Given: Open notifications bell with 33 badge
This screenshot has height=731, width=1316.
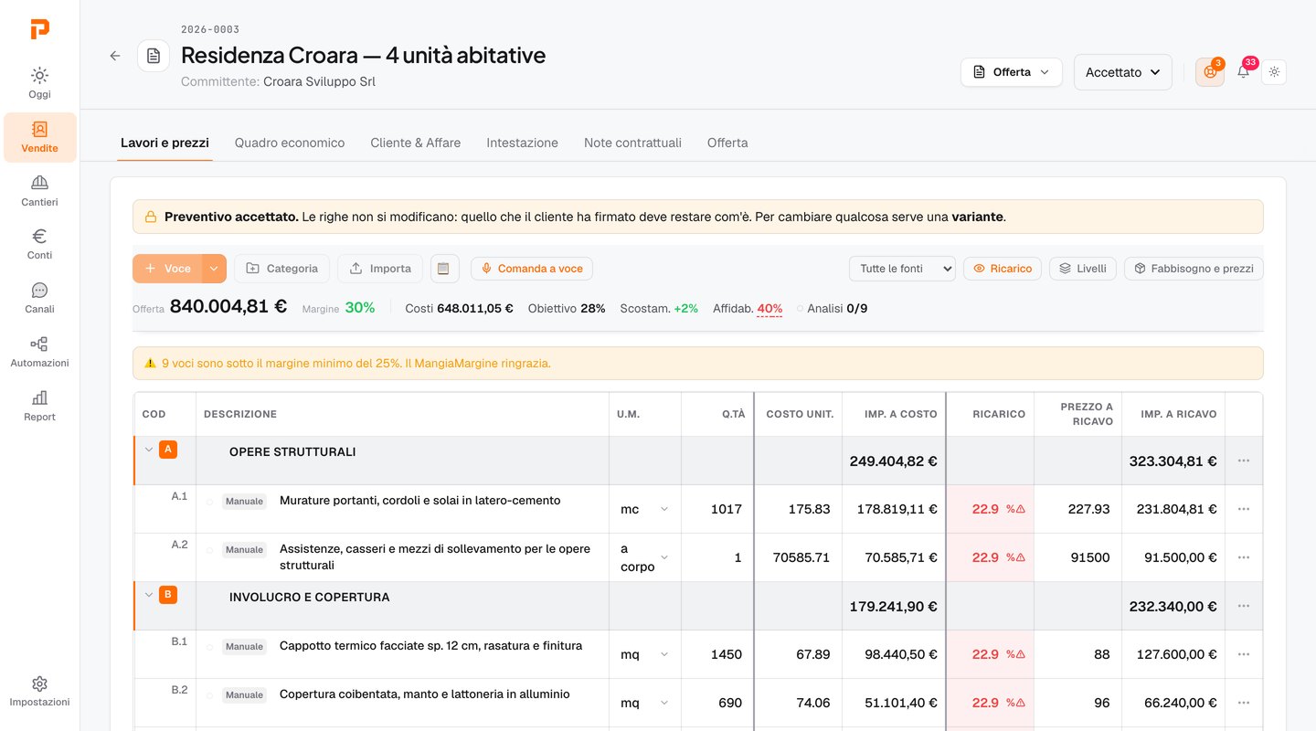Looking at the screenshot, I should tap(1243, 72).
